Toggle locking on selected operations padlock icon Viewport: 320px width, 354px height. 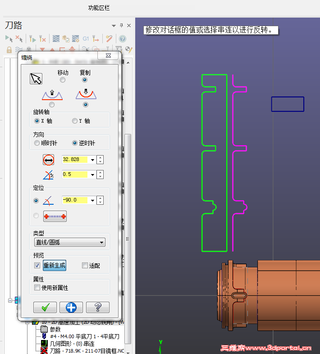pos(9,50)
